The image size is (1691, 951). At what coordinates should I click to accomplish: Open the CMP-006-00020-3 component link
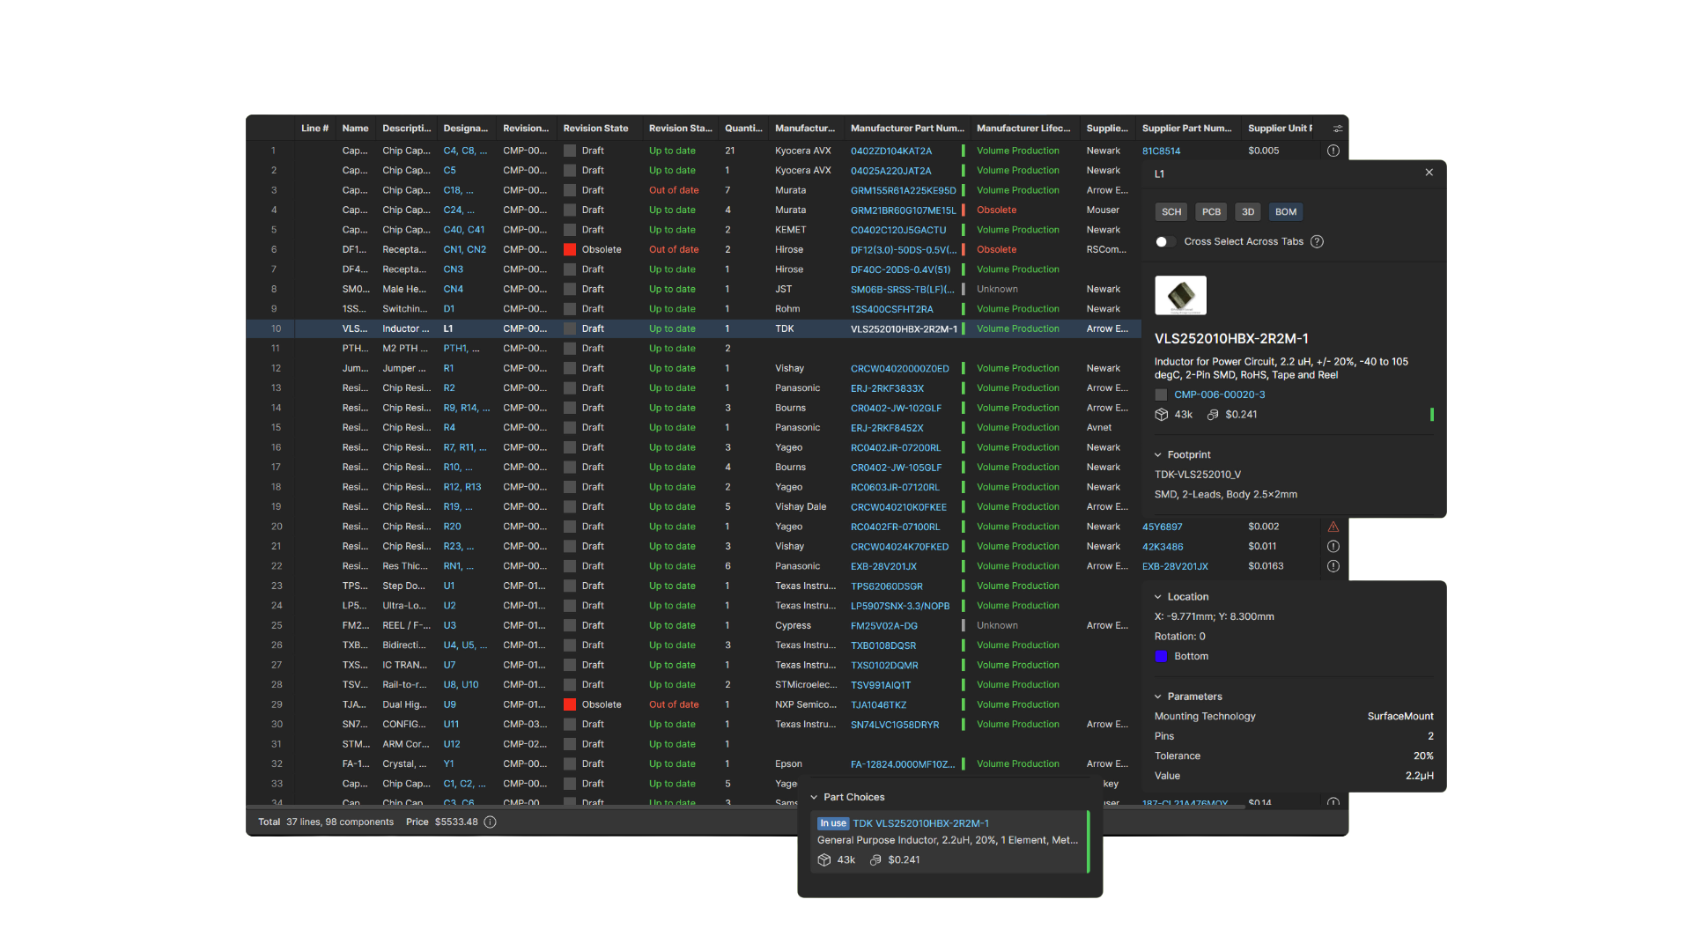click(x=1219, y=394)
